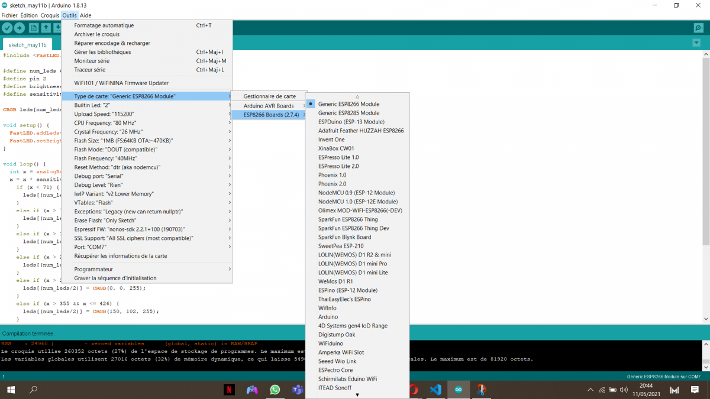This screenshot has width=710, height=399.
Task: Open the Arduino AVR Boards submenu
Action: [x=270, y=106]
